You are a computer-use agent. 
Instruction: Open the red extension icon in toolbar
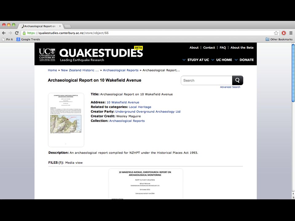(x=284, y=33)
